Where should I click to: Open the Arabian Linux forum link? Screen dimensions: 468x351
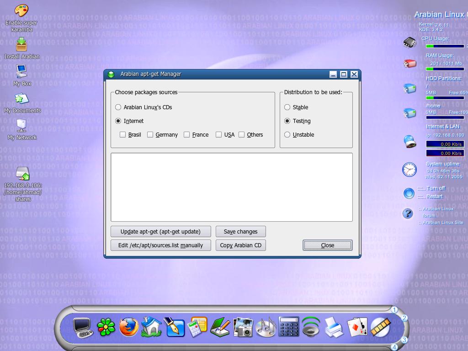[437, 212]
